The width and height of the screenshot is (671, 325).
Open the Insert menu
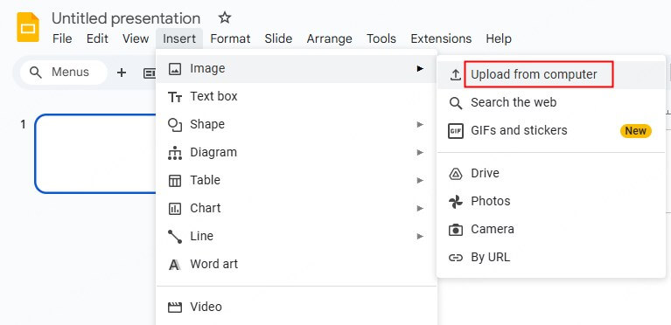pos(179,38)
